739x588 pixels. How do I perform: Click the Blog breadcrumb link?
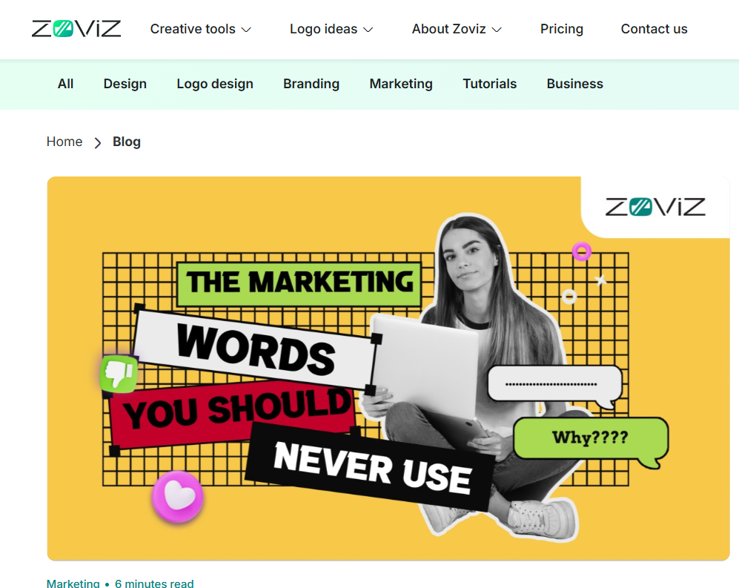click(126, 142)
